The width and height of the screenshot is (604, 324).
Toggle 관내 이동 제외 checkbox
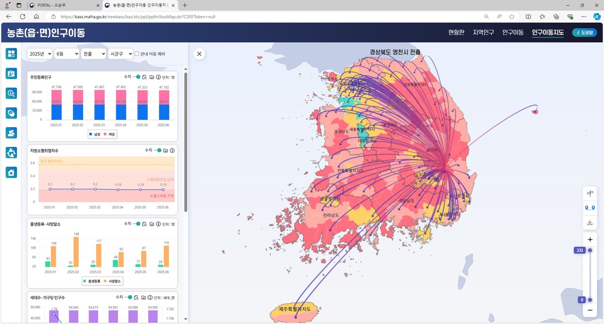[137, 54]
